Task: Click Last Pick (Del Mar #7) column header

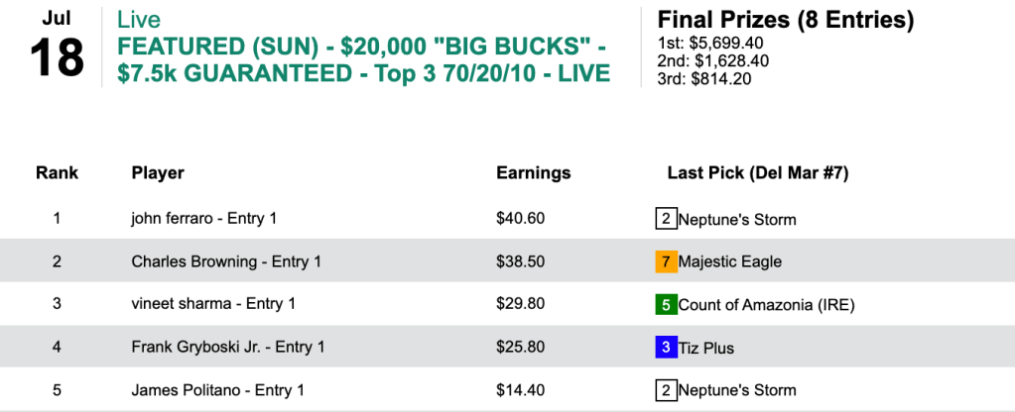Action: pyautogui.click(x=757, y=173)
